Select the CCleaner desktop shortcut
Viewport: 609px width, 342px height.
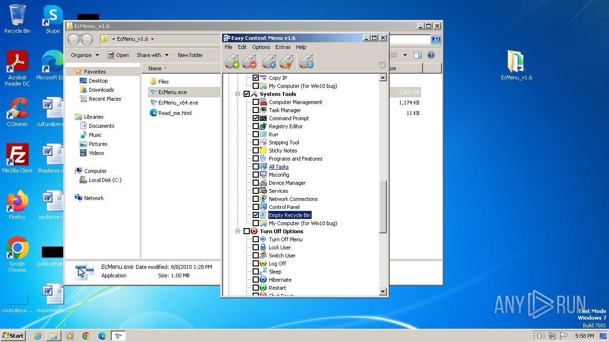[x=17, y=112]
